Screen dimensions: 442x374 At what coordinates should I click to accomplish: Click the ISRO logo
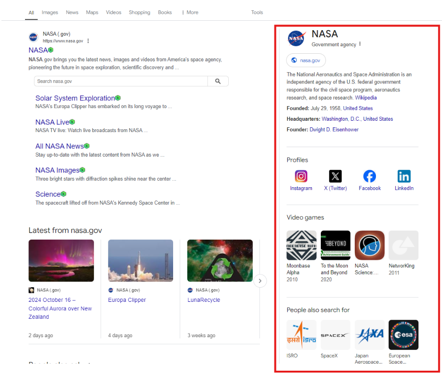pos(301,335)
